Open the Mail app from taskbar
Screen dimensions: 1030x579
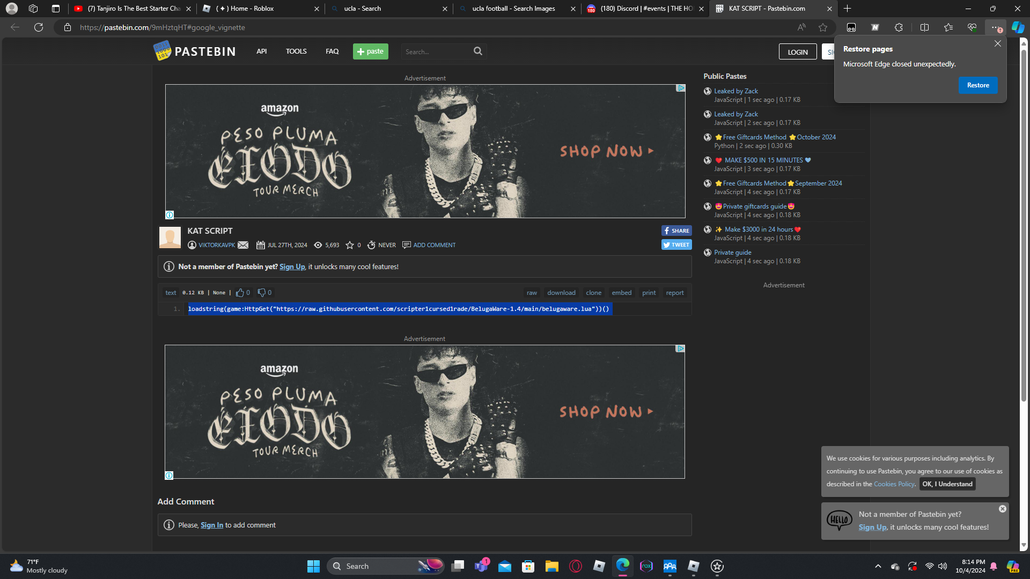click(x=504, y=566)
